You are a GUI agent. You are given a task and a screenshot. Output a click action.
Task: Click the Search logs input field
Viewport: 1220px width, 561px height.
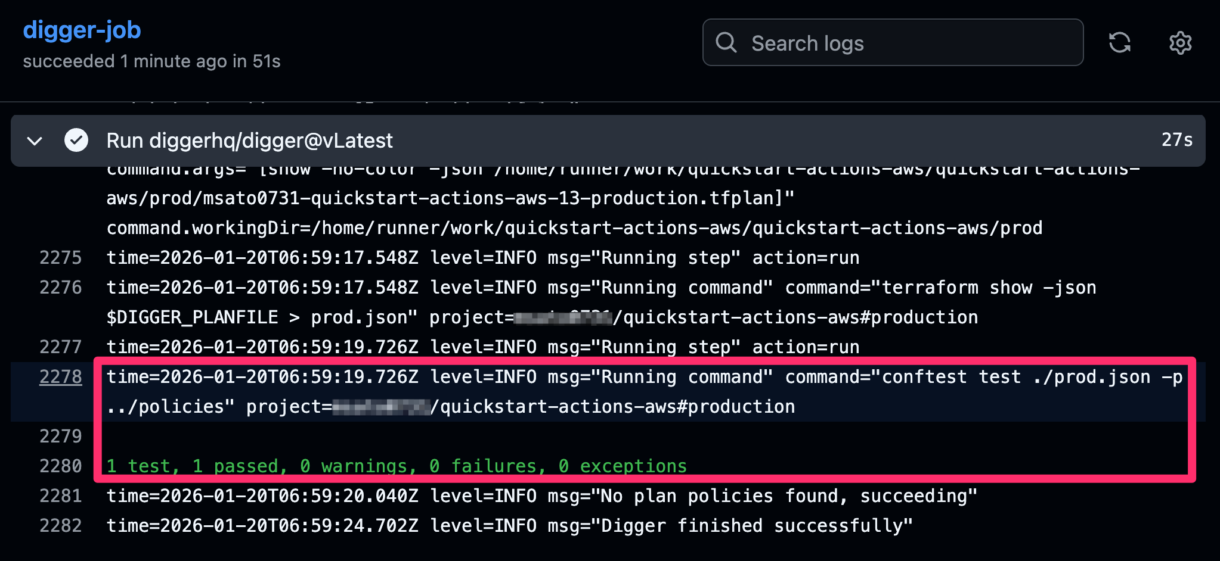[865, 42]
